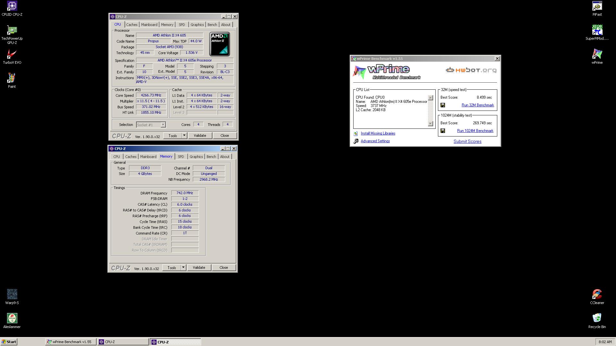This screenshot has height=346, width=616.
Task: Click the multiplier x 11.5 (4 - 11.5) value
Action: click(151, 101)
